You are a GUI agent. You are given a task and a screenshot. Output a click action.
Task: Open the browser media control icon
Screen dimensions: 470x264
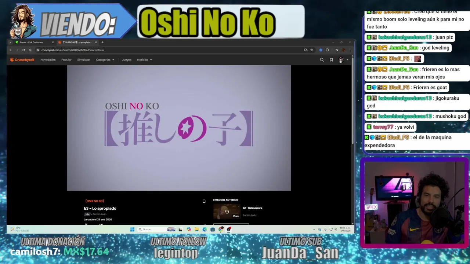337,50
